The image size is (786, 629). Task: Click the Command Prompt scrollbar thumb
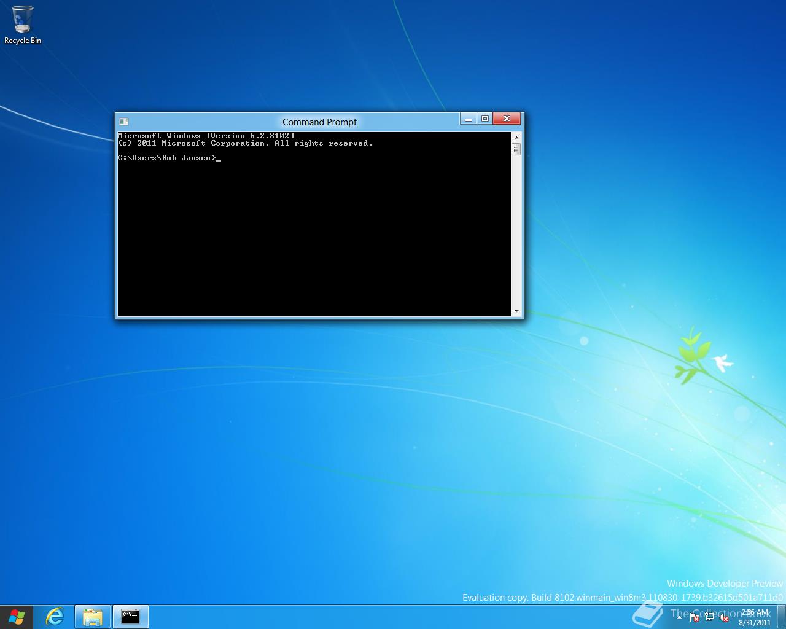tap(516, 149)
